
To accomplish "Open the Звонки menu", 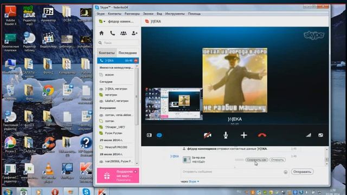I will pyautogui.click(x=148, y=14).
